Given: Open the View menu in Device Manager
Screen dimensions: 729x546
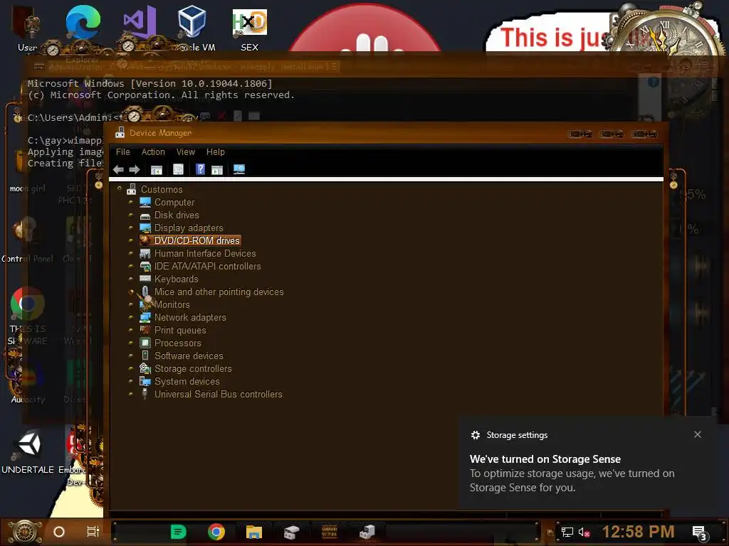Looking at the screenshot, I should click(x=186, y=152).
